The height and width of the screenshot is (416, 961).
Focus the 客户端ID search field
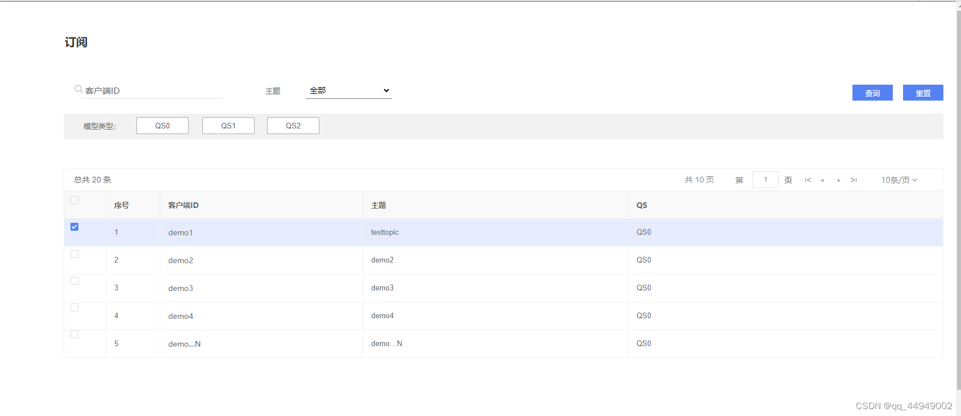152,91
